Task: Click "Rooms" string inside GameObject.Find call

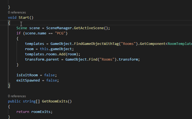Action: click(x=107, y=59)
